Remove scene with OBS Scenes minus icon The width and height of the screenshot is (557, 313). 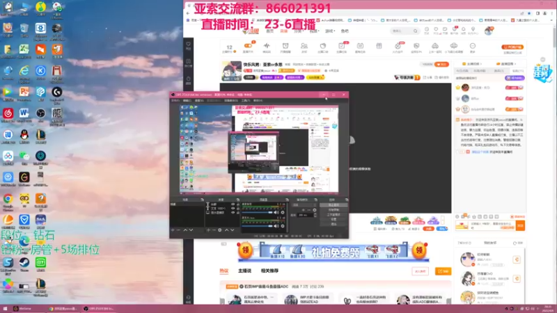coord(178,230)
